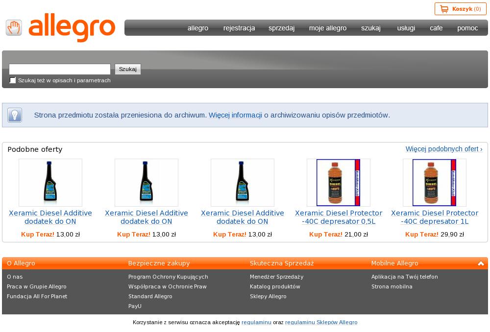Open the 'O nas' footer link
The height and width of the screenshot is (332, 490).
click(x=15, y=277)
